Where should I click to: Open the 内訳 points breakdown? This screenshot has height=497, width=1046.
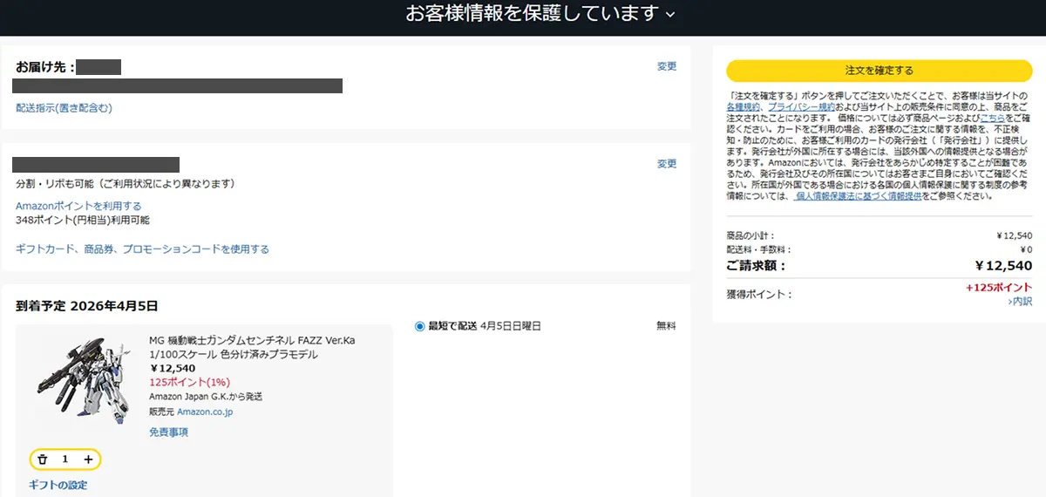click(1020, 302)
